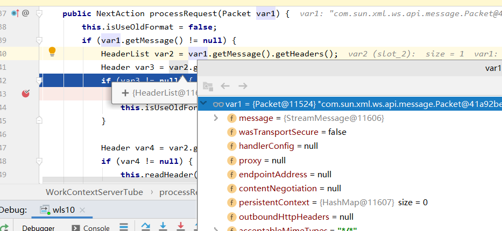Click the yellow intention lightbulb icon
Screen dimensions: 502x231
(52, 52)
